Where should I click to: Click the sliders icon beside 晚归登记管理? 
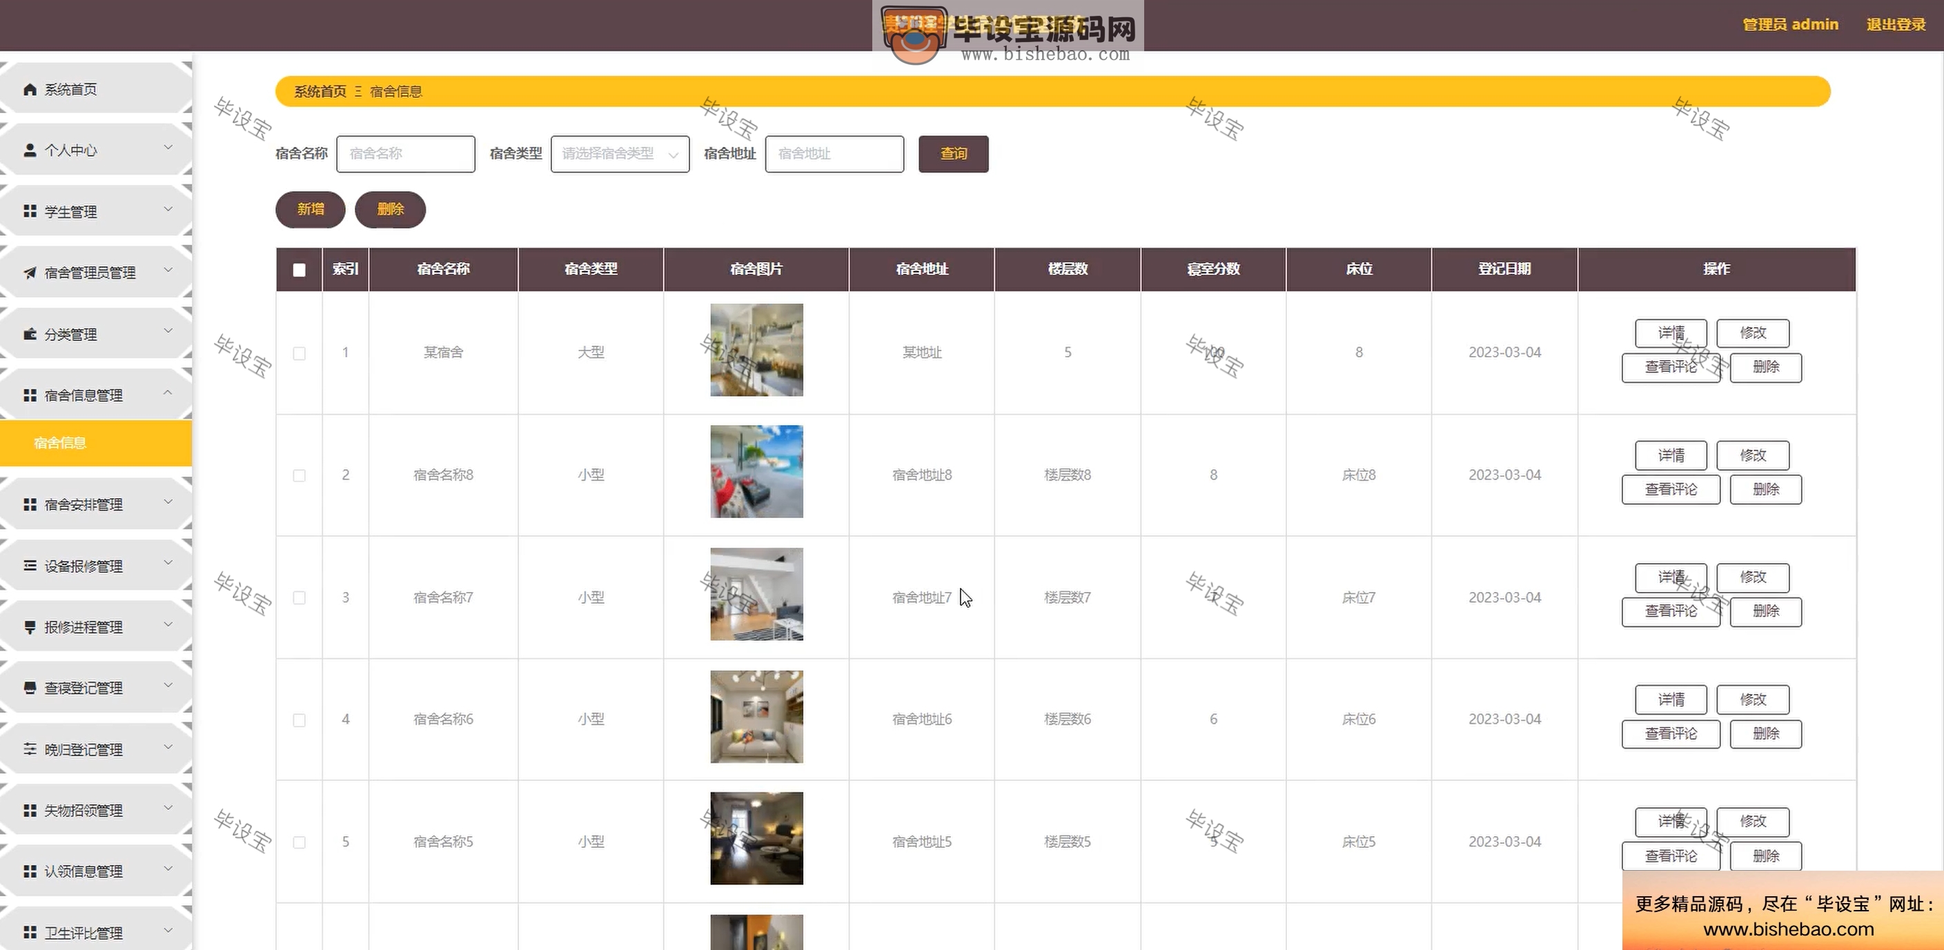(x=30, y=749)
